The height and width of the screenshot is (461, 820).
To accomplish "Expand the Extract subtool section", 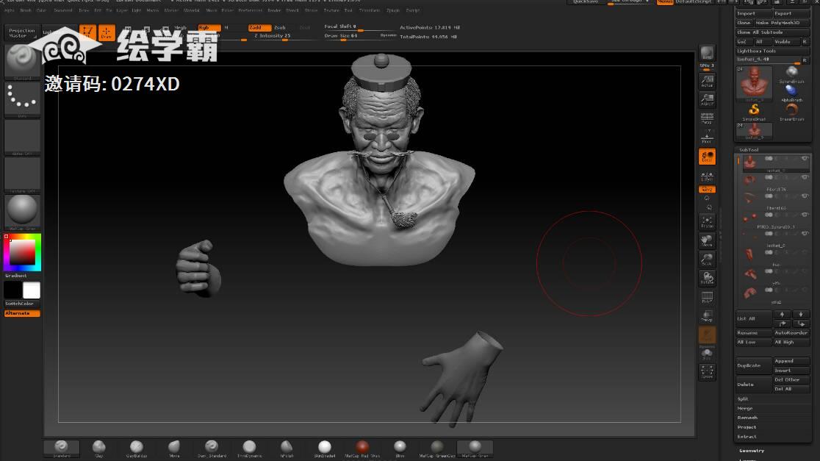I will (x=747, y=437).
